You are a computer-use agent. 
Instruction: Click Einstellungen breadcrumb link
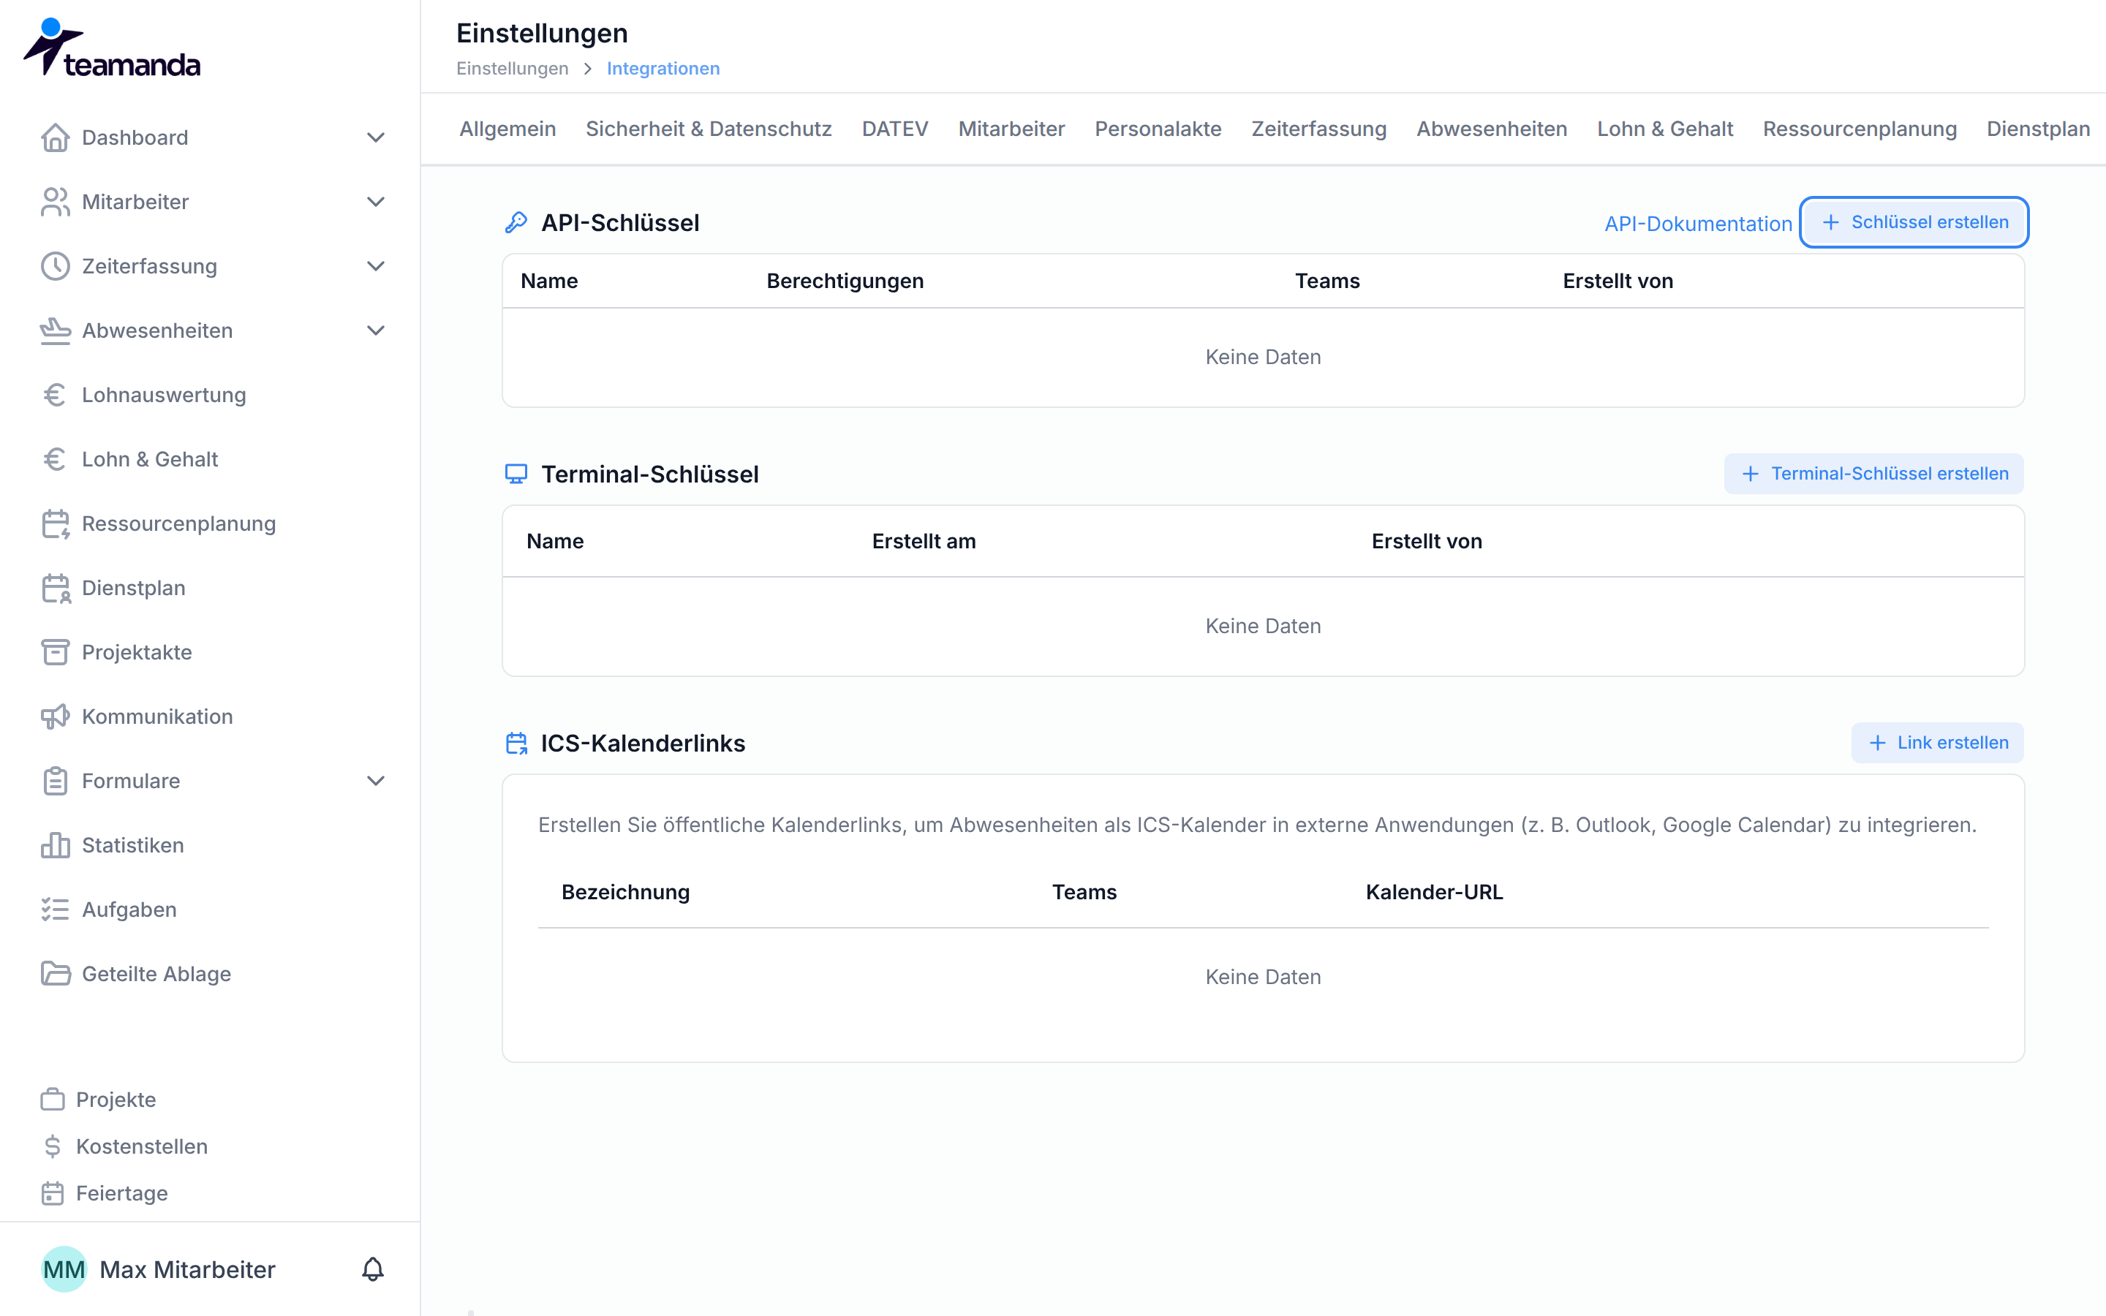point(512,69)
